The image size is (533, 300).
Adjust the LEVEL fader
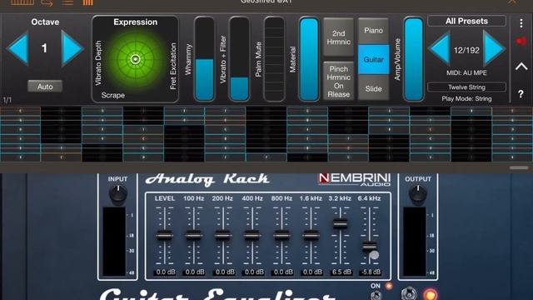(164, 235)
